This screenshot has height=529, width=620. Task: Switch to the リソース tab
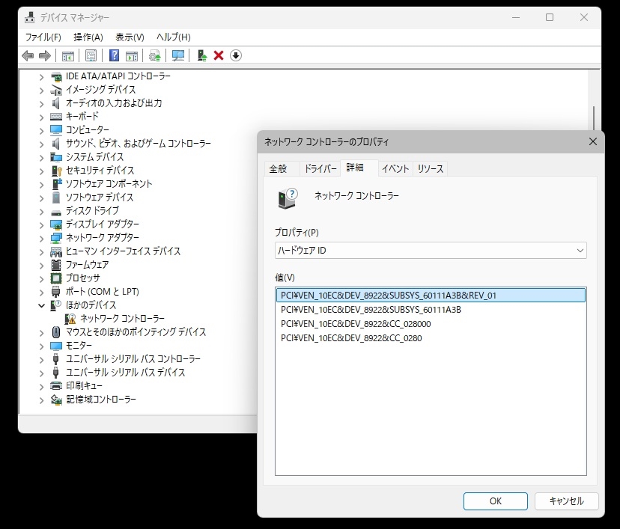(x=431, y=168)
